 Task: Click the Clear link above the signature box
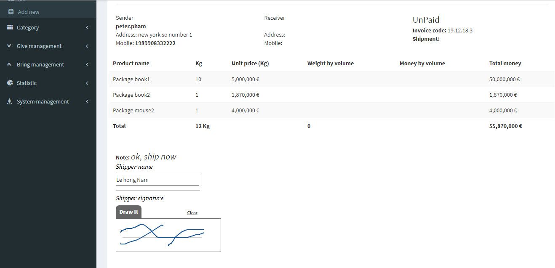(192, 212)
